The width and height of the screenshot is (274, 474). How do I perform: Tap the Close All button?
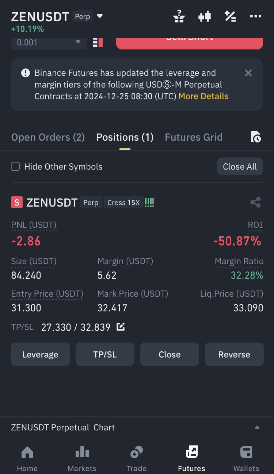tap(240, 167)
